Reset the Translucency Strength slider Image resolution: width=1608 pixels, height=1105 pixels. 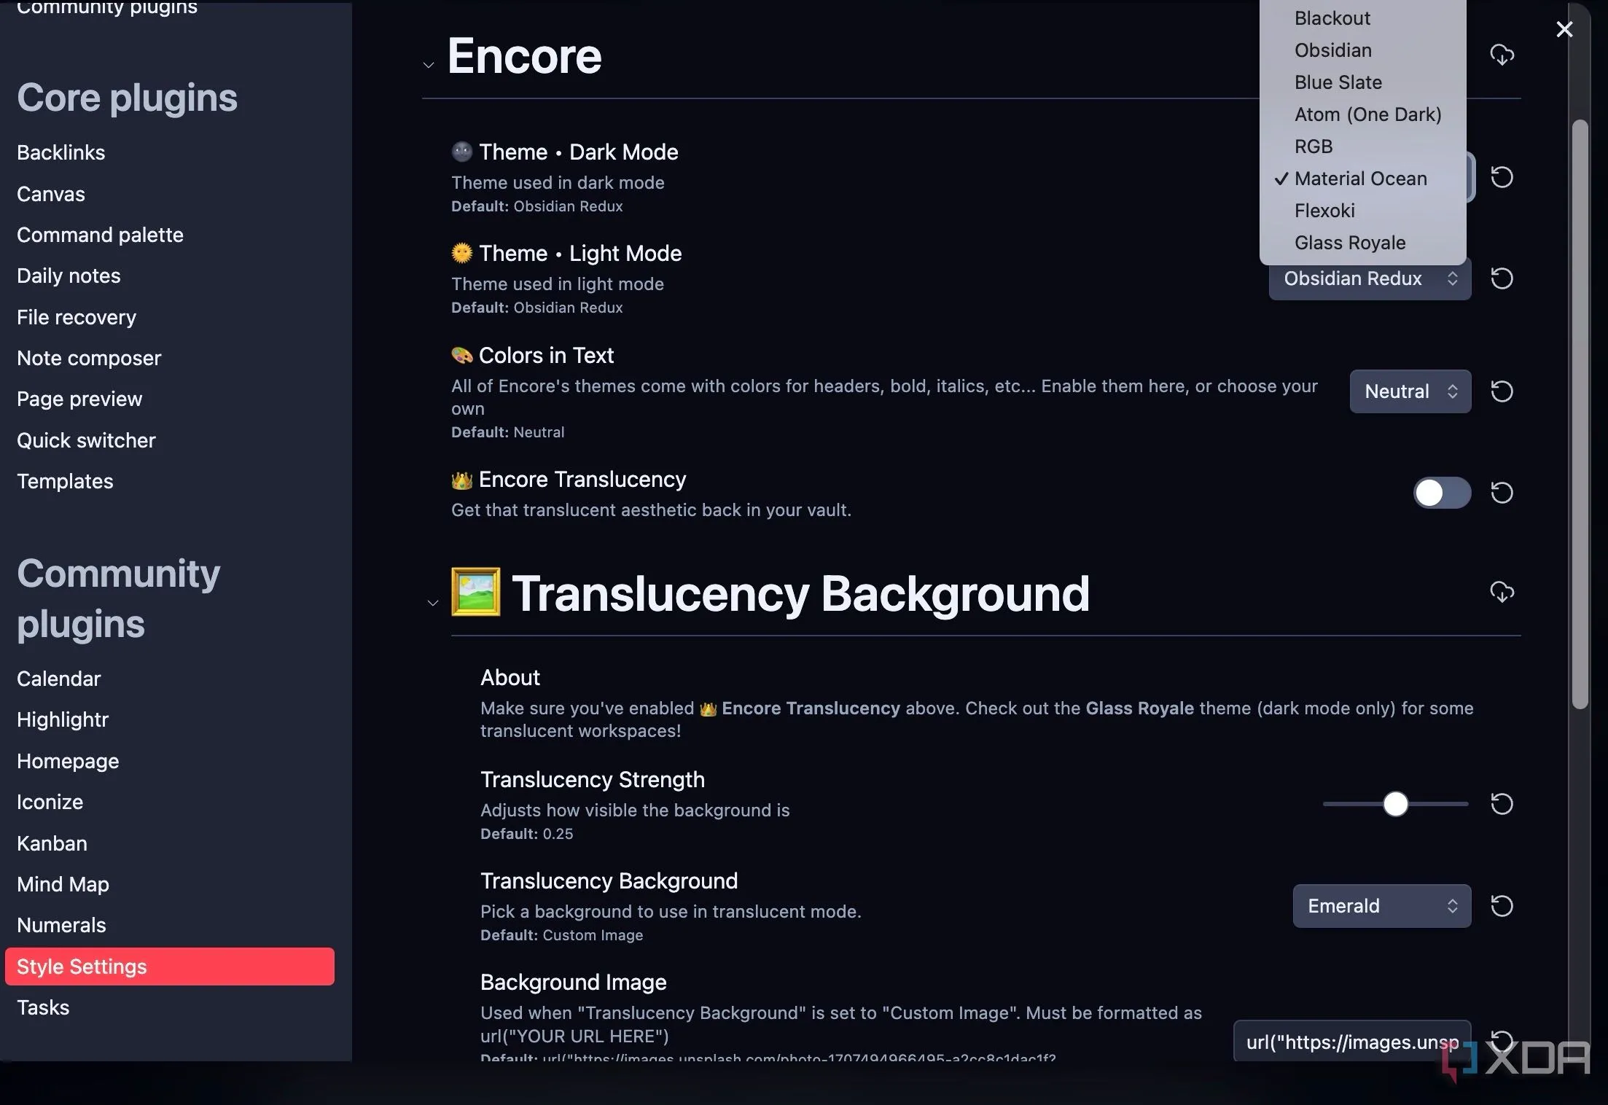(x=1502, y=804)
